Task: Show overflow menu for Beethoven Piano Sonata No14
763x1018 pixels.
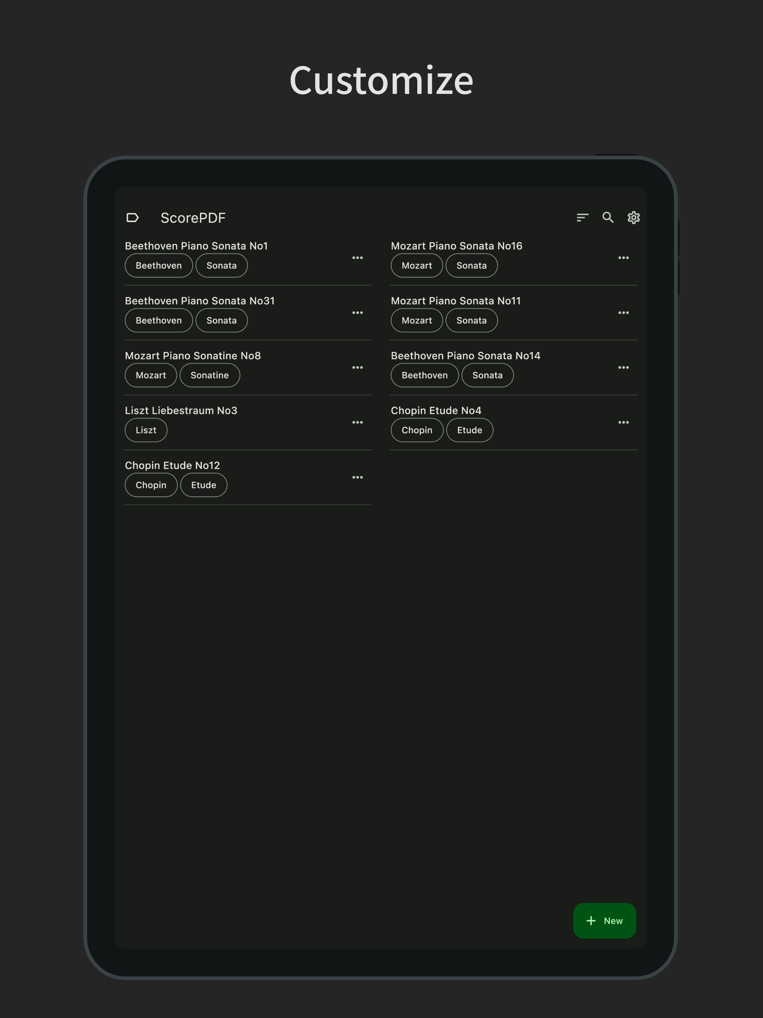Action: (x=624, y=368)
